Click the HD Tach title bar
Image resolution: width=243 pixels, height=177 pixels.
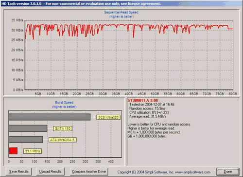tap(121, 3)
